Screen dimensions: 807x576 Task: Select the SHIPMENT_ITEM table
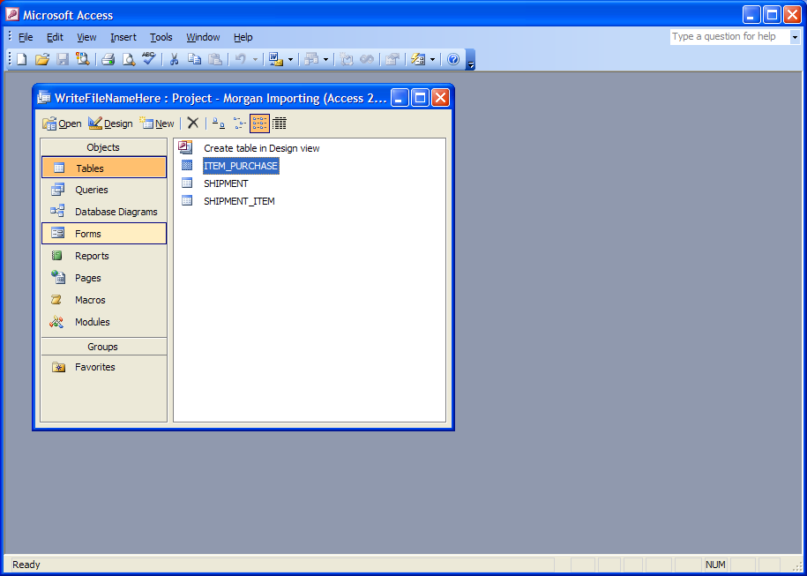[239, 201]
